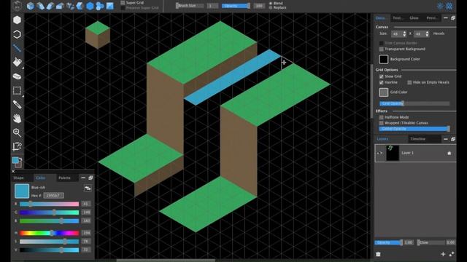
Task: Choose the fourth box shape mode icon
Action: point(60,6)
